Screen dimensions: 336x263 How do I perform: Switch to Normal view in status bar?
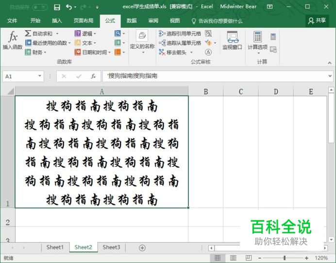[x=218, y=258]
